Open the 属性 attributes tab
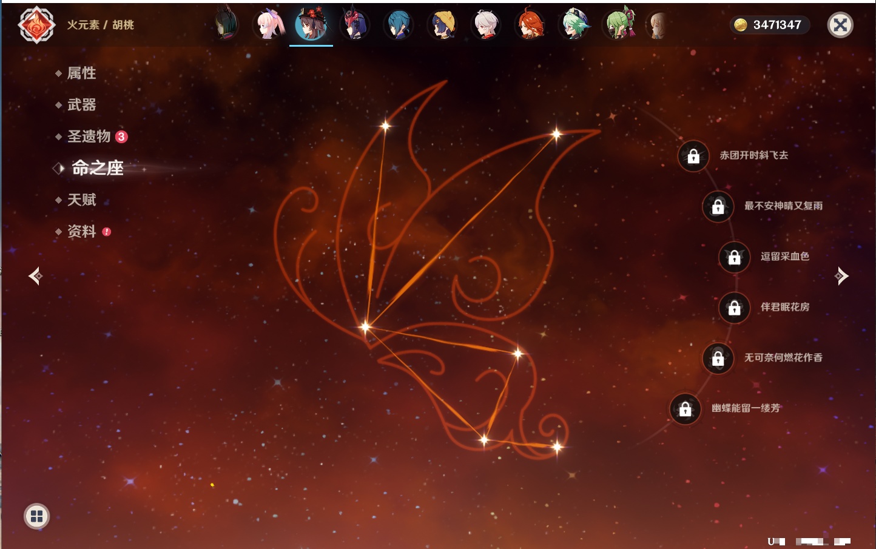Screen dimensions: 876x549 click(81, 73)
